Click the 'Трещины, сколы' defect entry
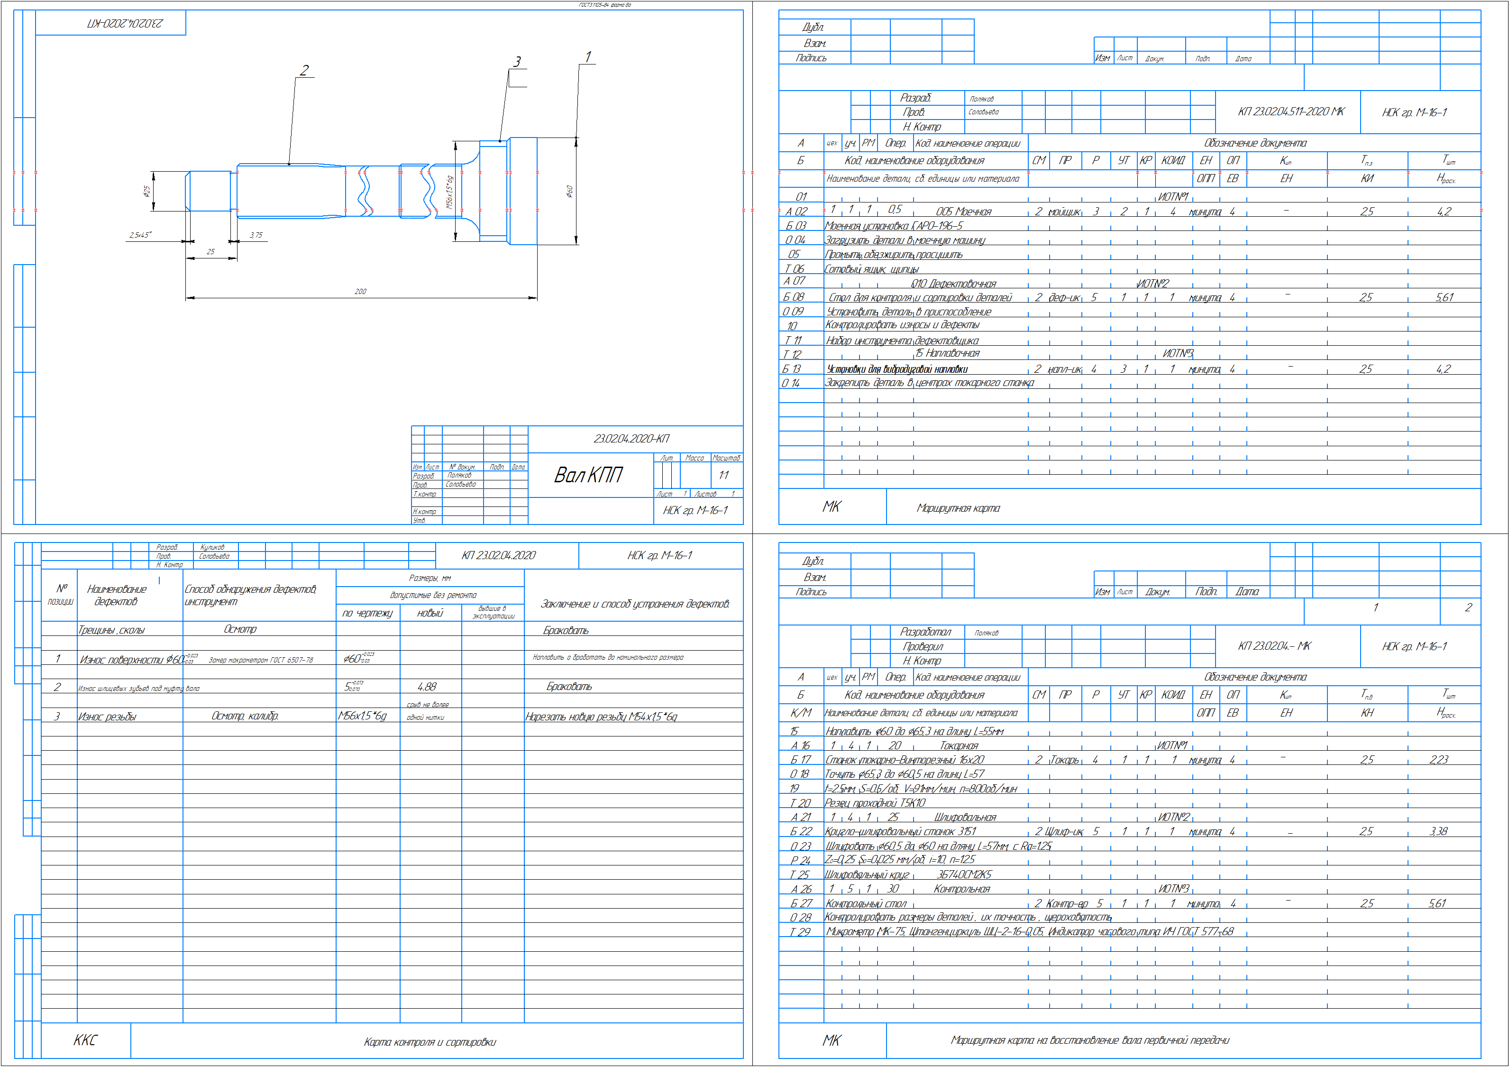 pyautogui.click(x=111, y=630)
